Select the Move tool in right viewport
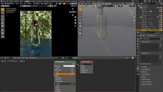163x92 pixels. (80, 16)
